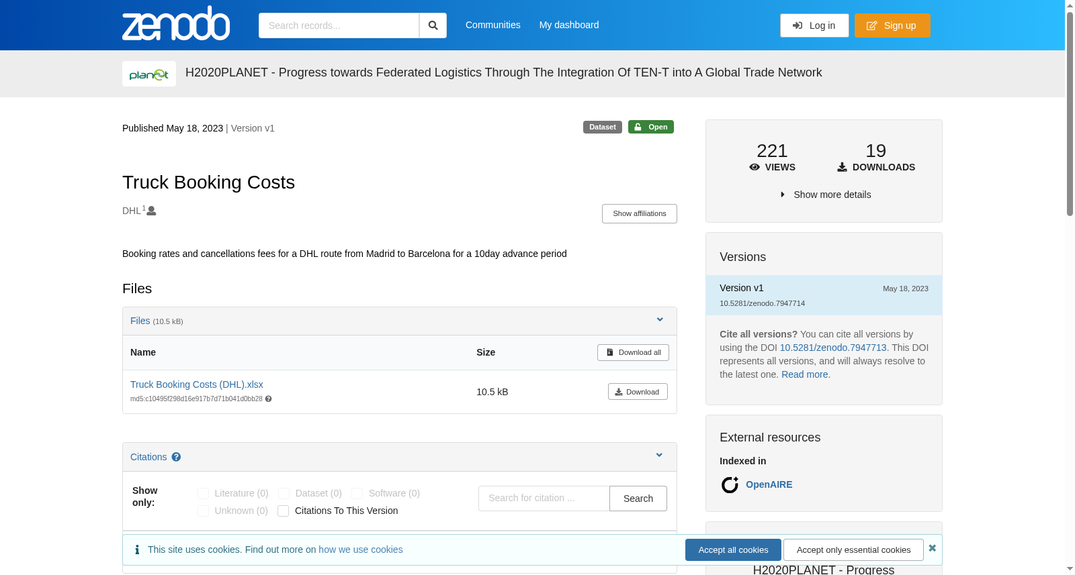Open the how we use cookies link
Image resolution: width=1075 pixels, height=575 pixels.
click(x=361, y=550)
